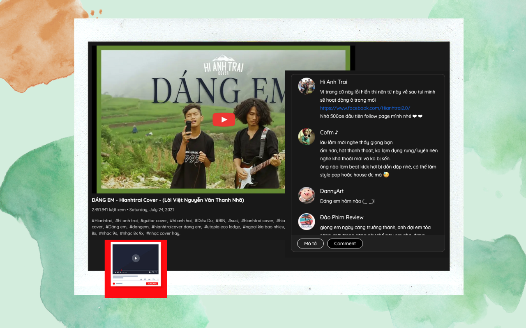Image resolution: width=526 pixels, height=328 pixels.
Task: Open the facebook.com/Hianhtrai2.0 link
Action: coord(365,108)
